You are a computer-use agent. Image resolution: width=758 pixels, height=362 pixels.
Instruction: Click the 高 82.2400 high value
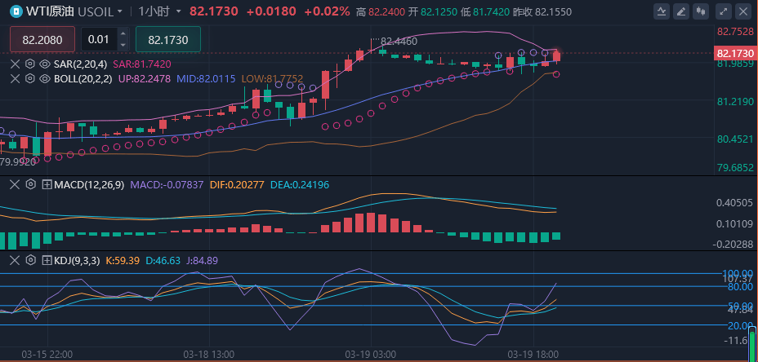click(x=381, y=11)
